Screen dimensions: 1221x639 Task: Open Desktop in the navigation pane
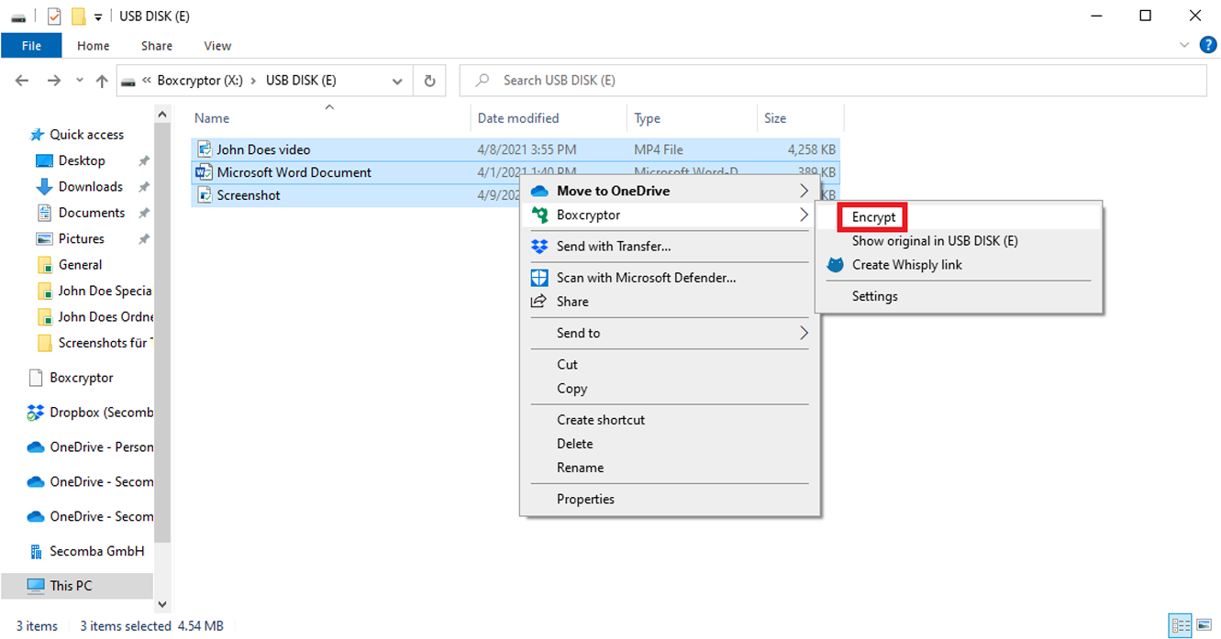pyautogui.click(x=82, y=160)
